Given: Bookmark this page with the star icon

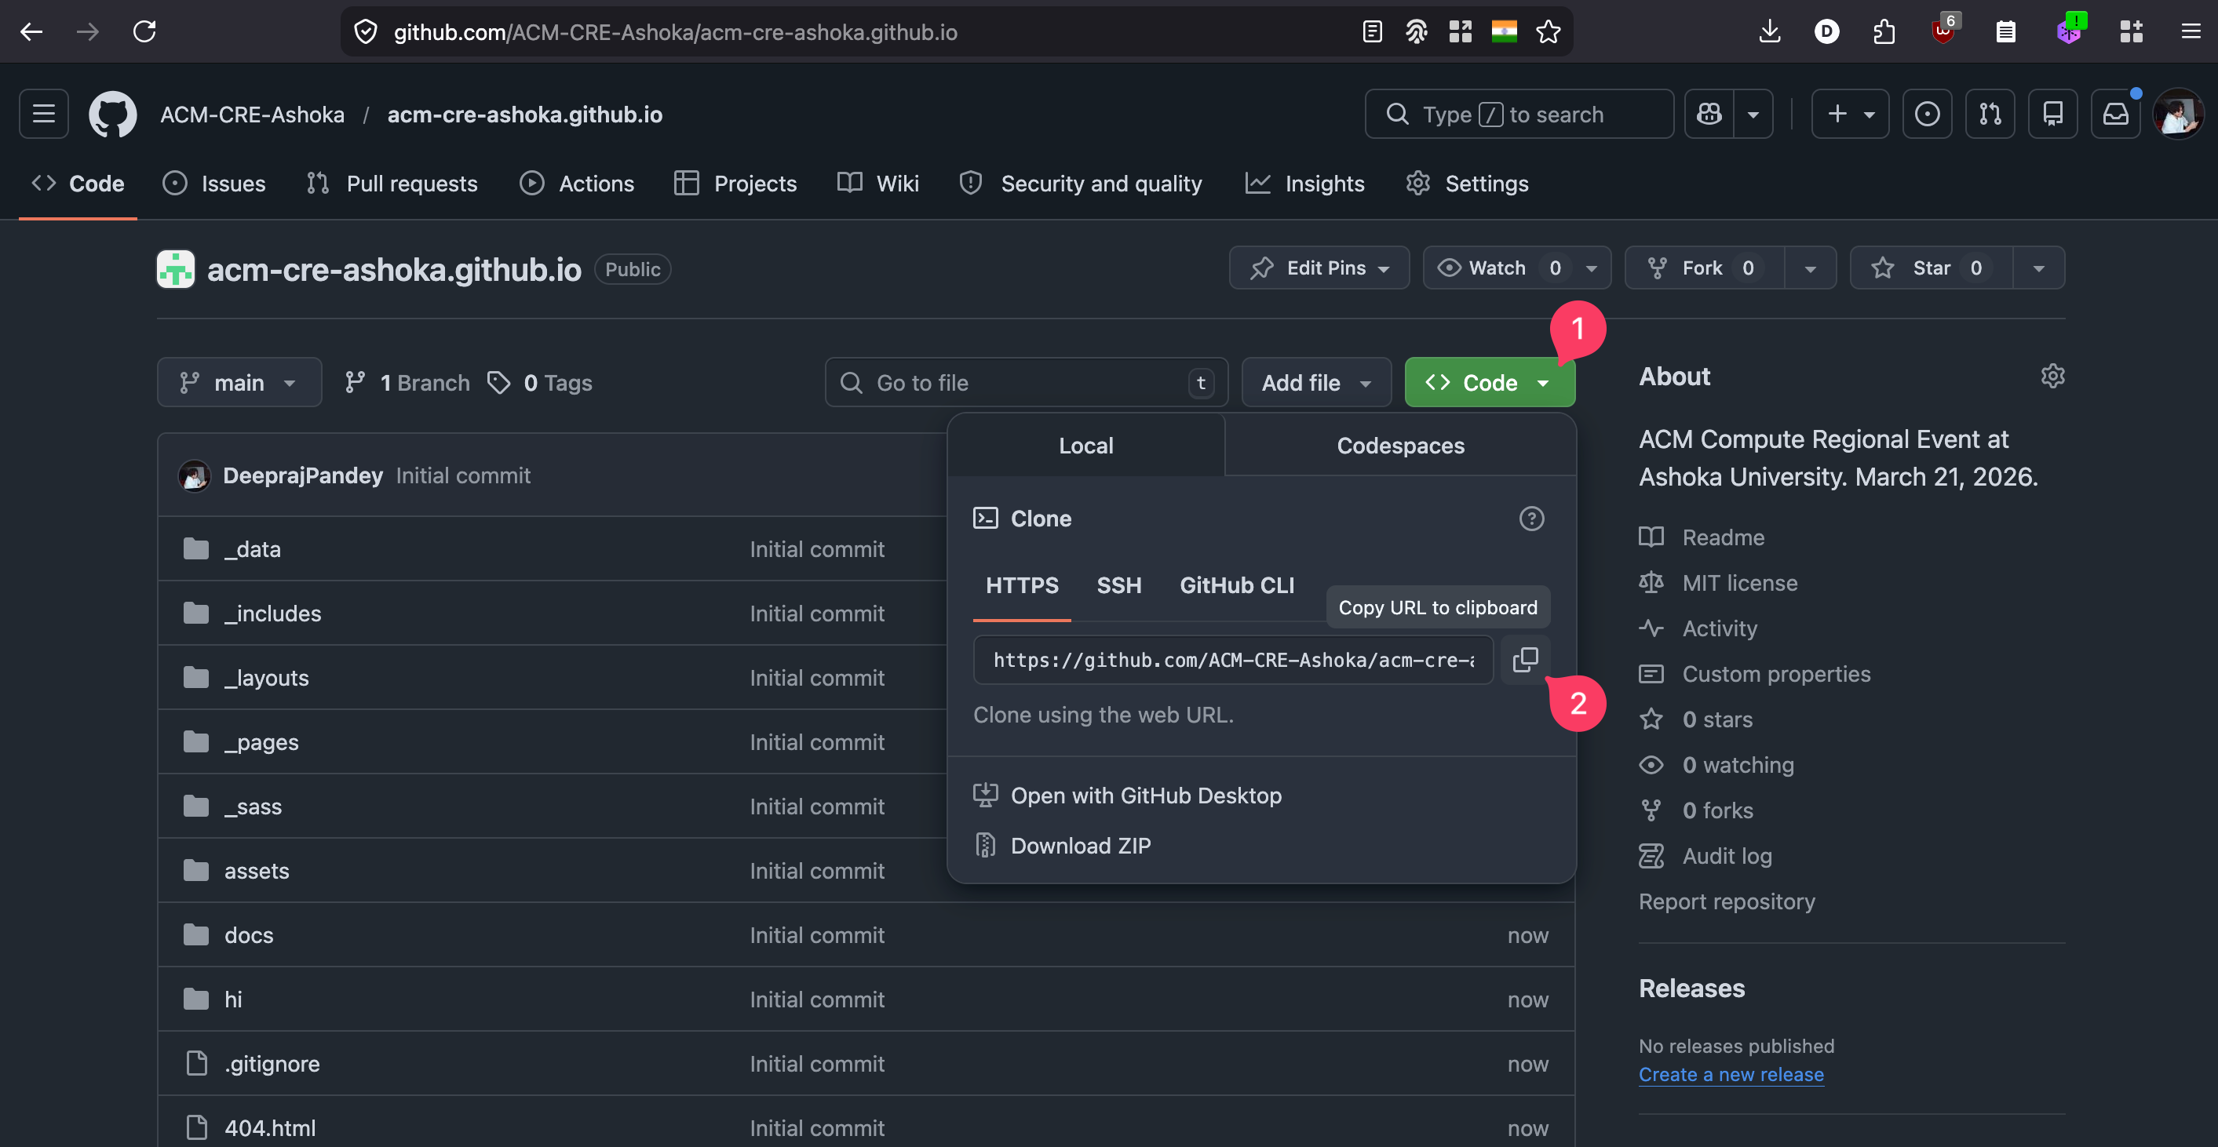Looking at the screenshot, I should click(1548, 32).
